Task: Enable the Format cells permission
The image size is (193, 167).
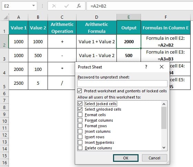Action: (x=80, y=115)
